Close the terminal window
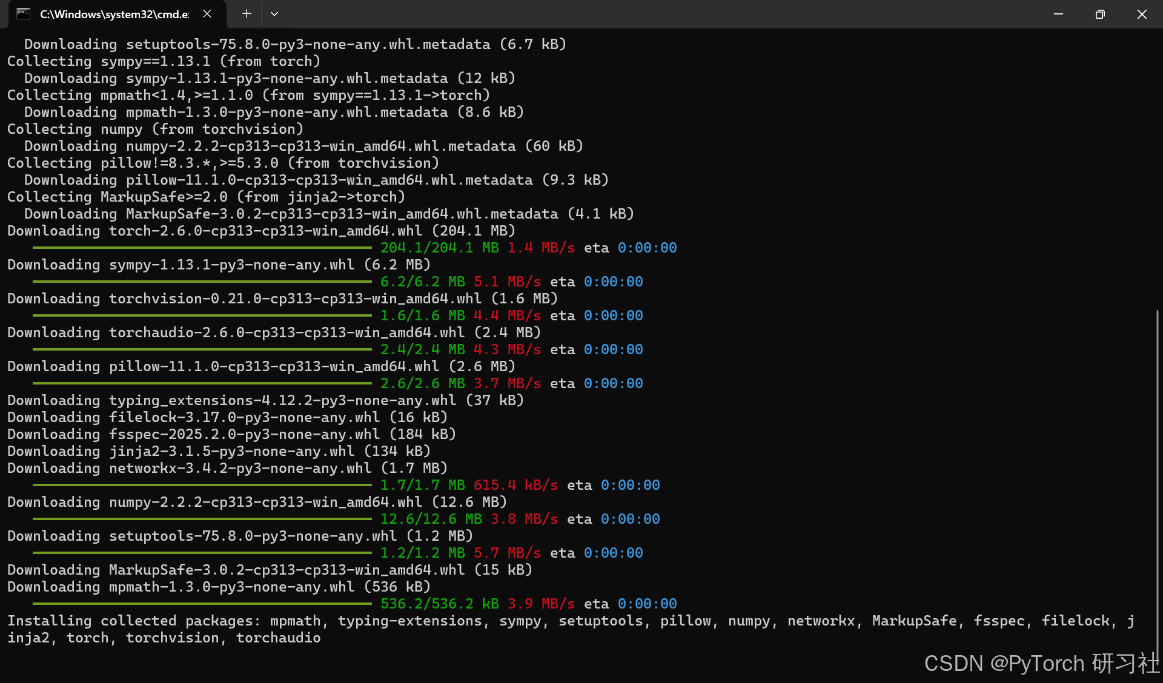The height and width of the screenshot is (683, 1163). 1142,14
